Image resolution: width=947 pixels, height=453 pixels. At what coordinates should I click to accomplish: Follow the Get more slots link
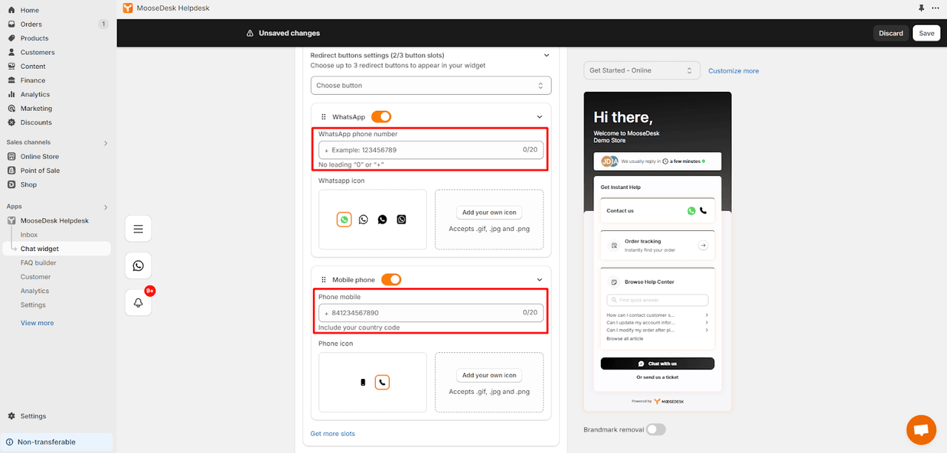tap(332, 434)
